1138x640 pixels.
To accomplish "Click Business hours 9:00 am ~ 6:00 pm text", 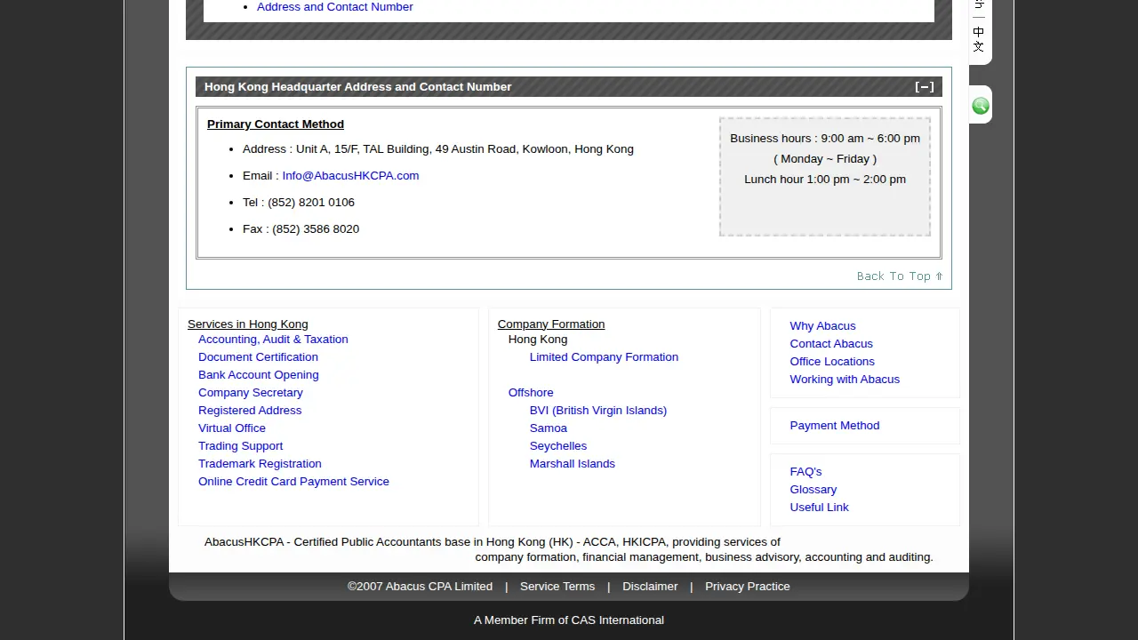I will coord(825,139).
